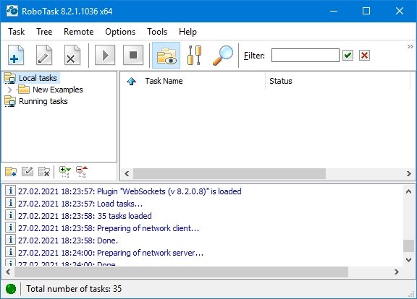Close the RoboTask window

click(x=400, y=11)
